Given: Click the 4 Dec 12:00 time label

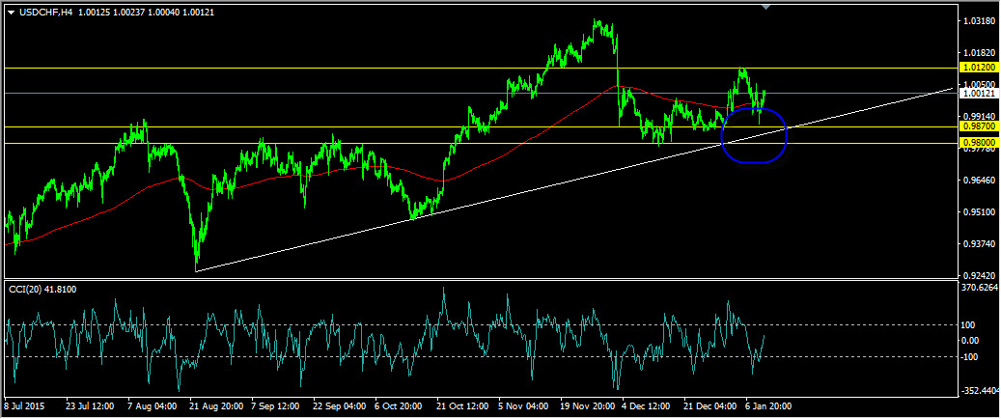Looking at the screenshot, I should [x=646, y=405].
